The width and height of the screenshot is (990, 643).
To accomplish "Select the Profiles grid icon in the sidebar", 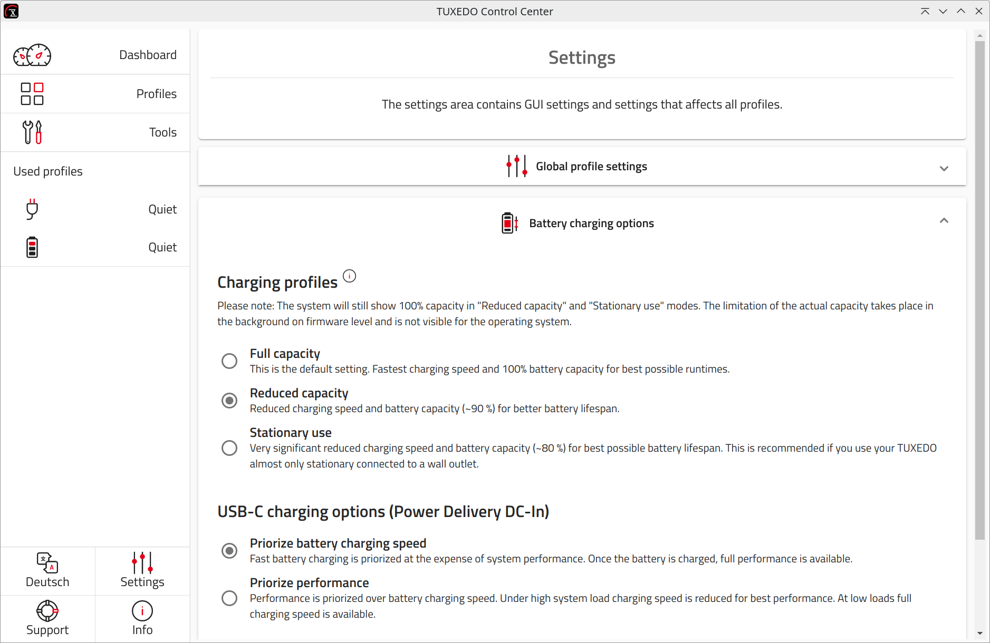I will click(x=32, y=93).
